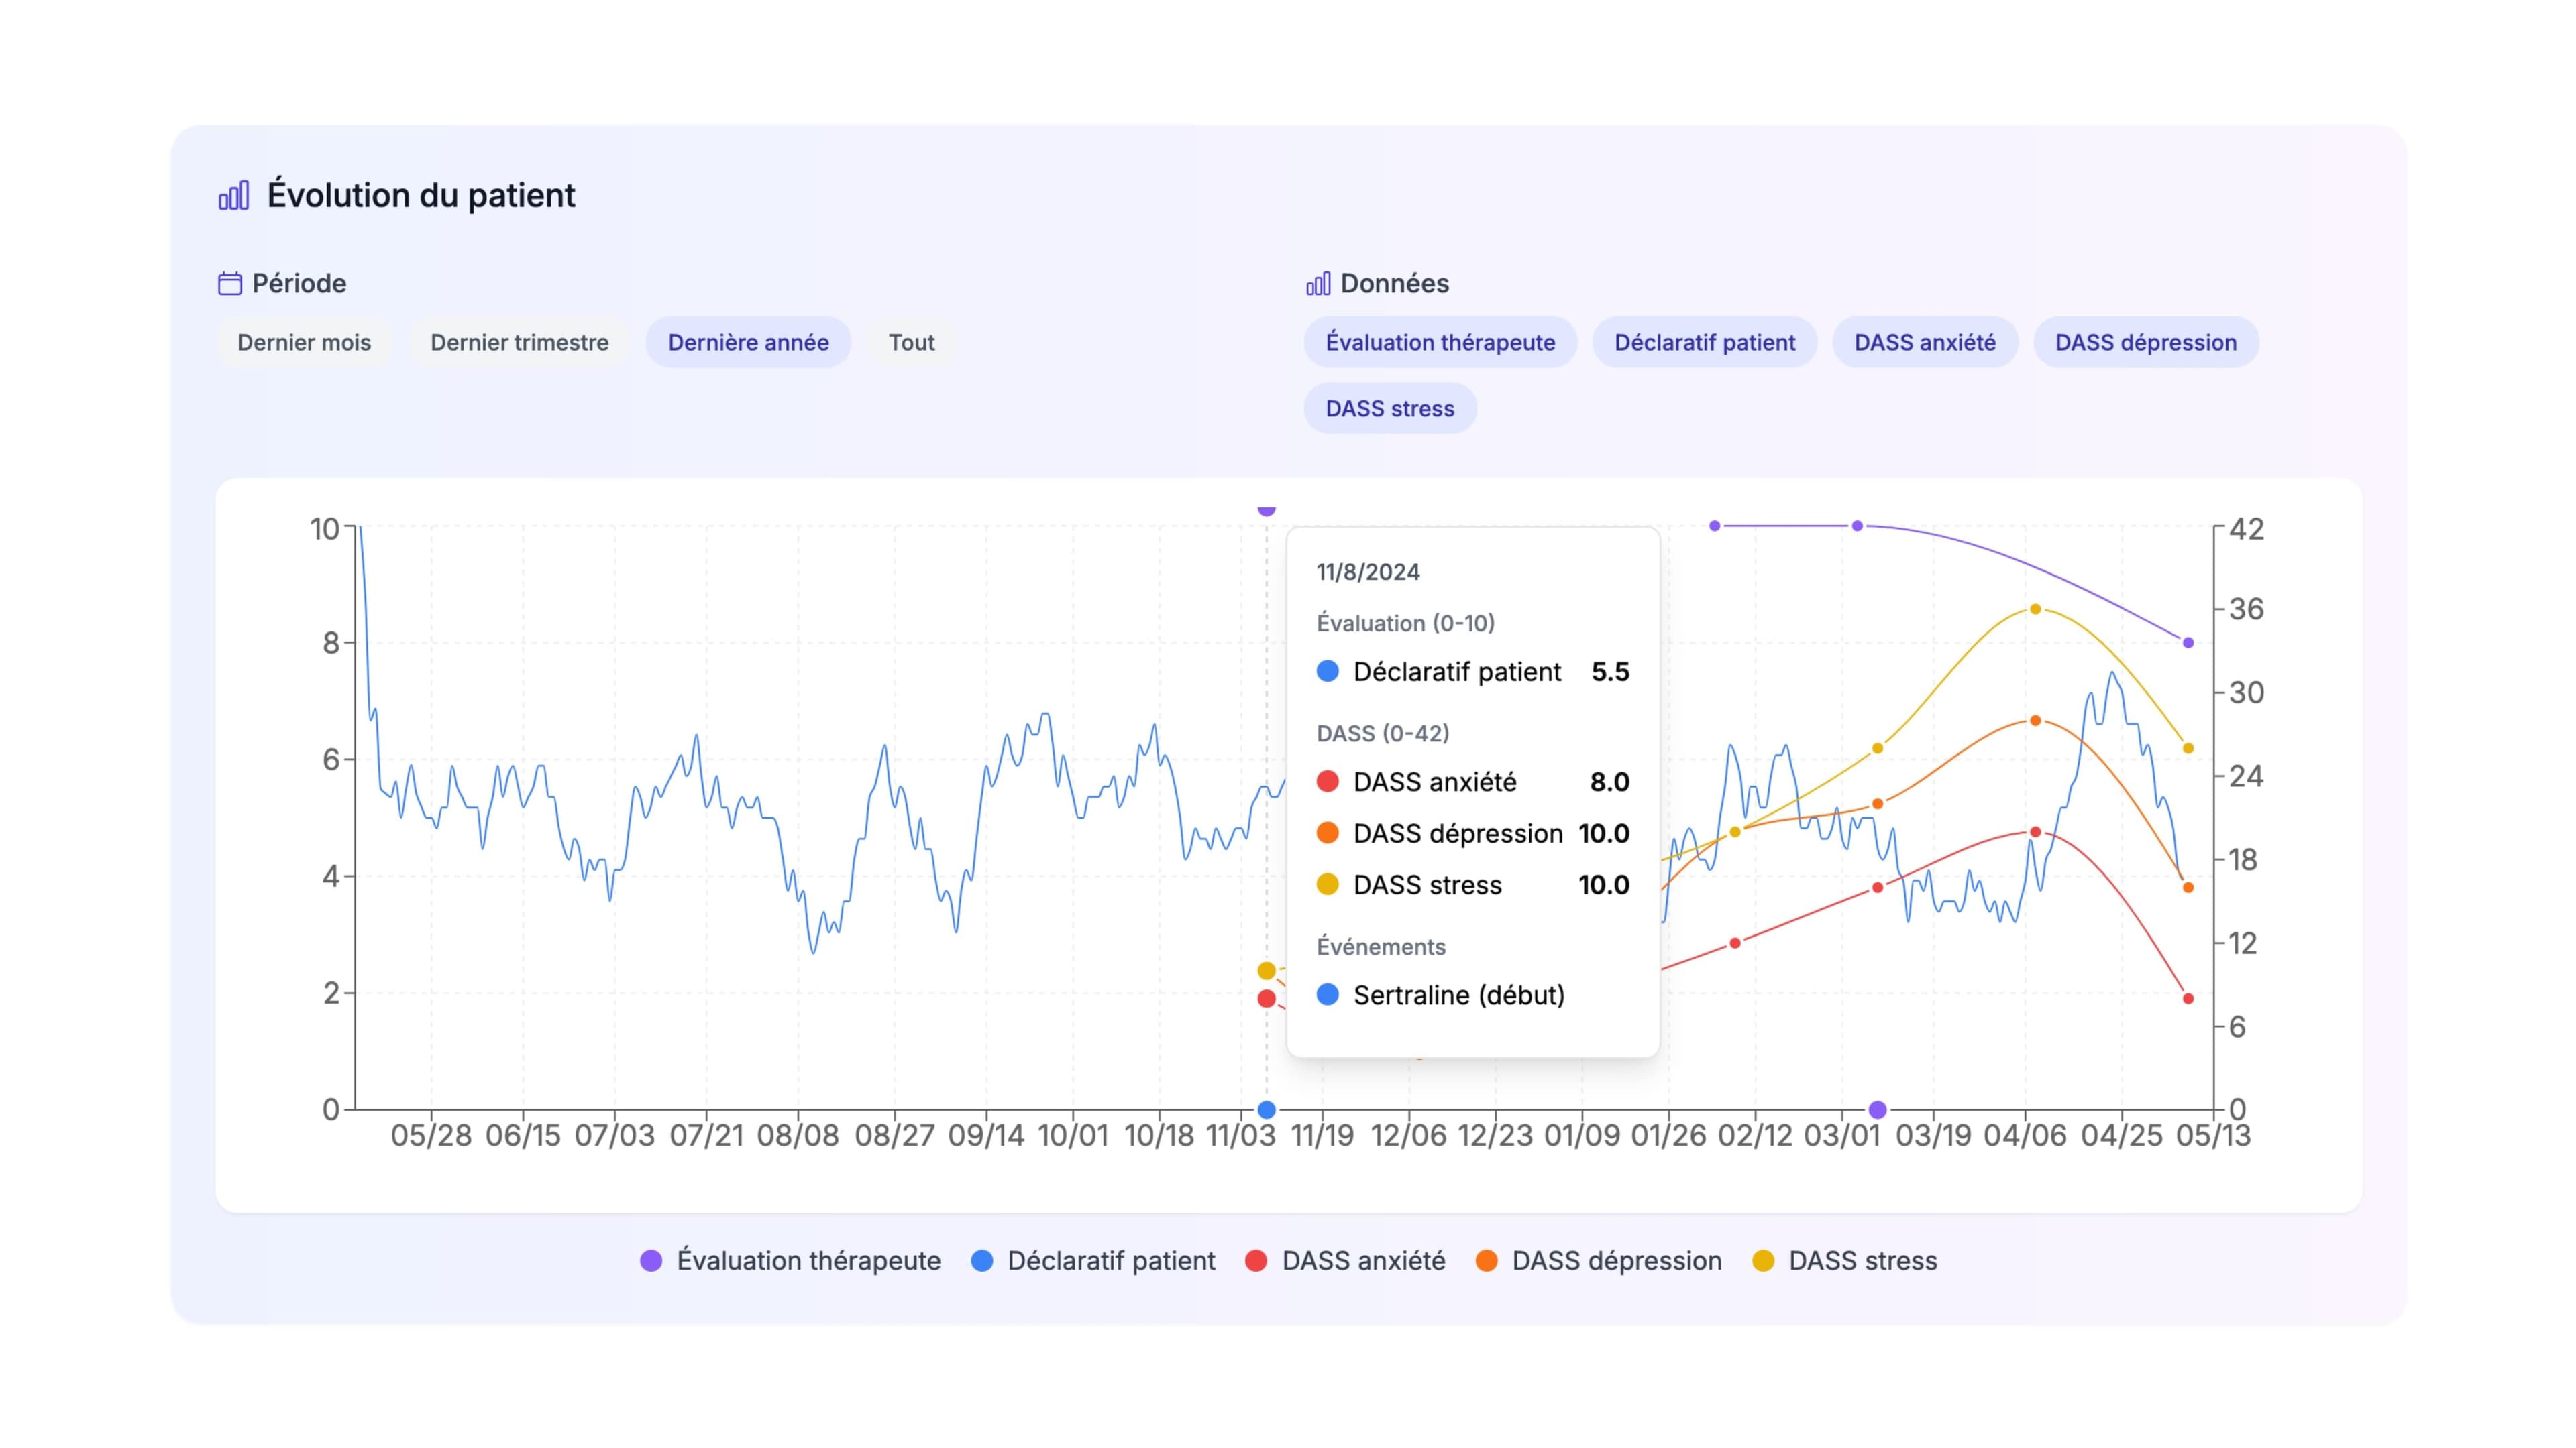
Task: Click the Événements tooltip heading
Action: (x=1380, y=947)
